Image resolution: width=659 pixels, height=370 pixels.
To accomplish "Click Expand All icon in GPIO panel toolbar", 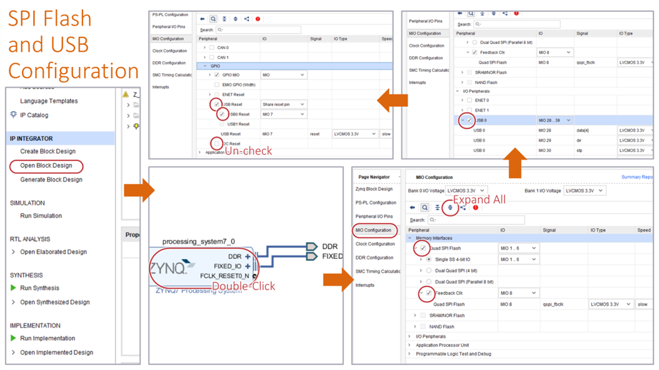I will (235, 19).
